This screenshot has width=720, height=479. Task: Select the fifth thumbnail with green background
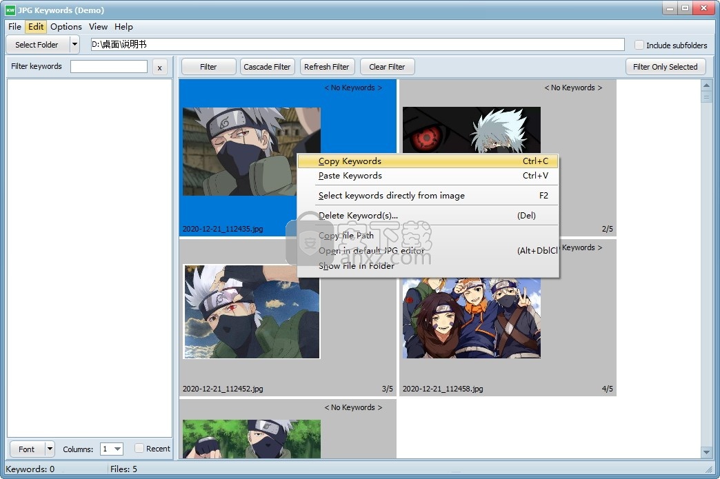pos(252,438)
